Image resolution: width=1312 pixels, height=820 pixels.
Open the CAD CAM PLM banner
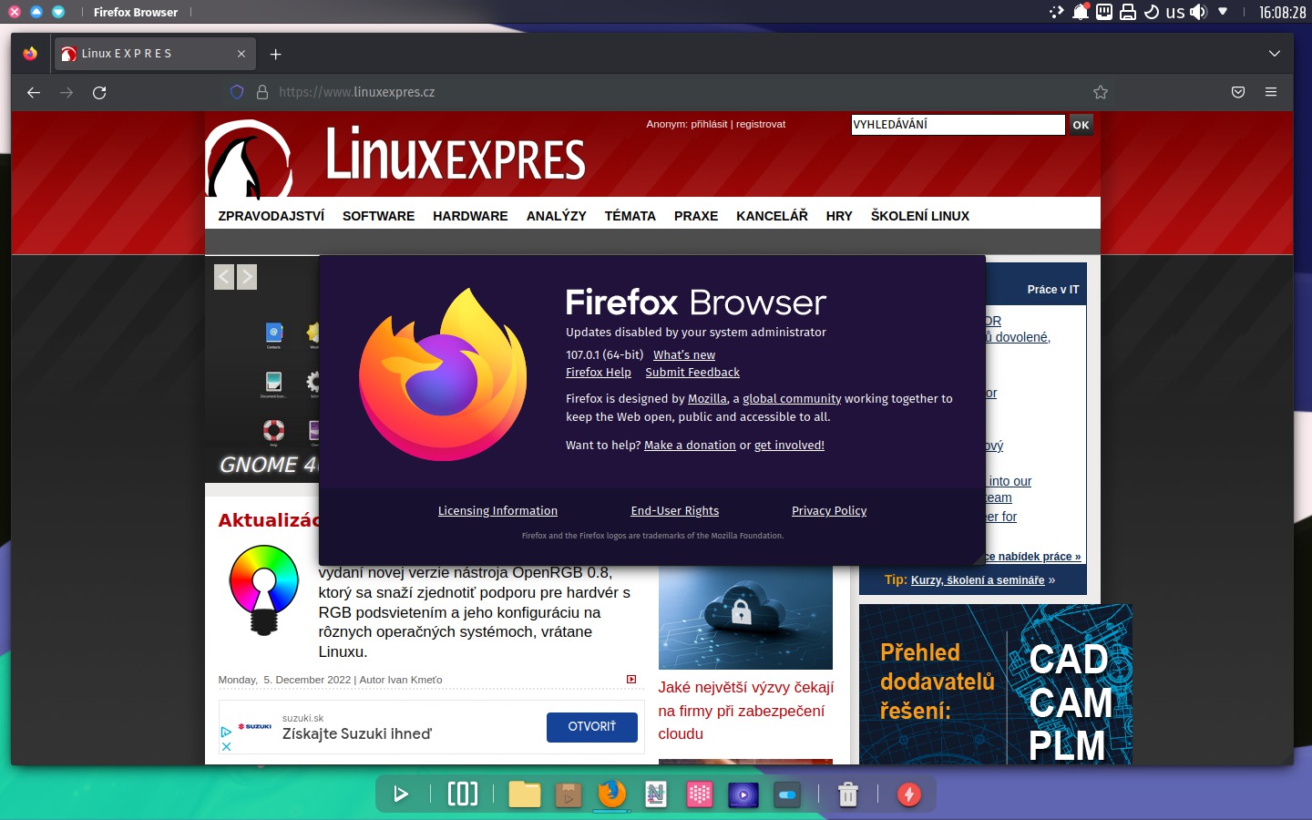pyautogui.click(x=995, y=684)
